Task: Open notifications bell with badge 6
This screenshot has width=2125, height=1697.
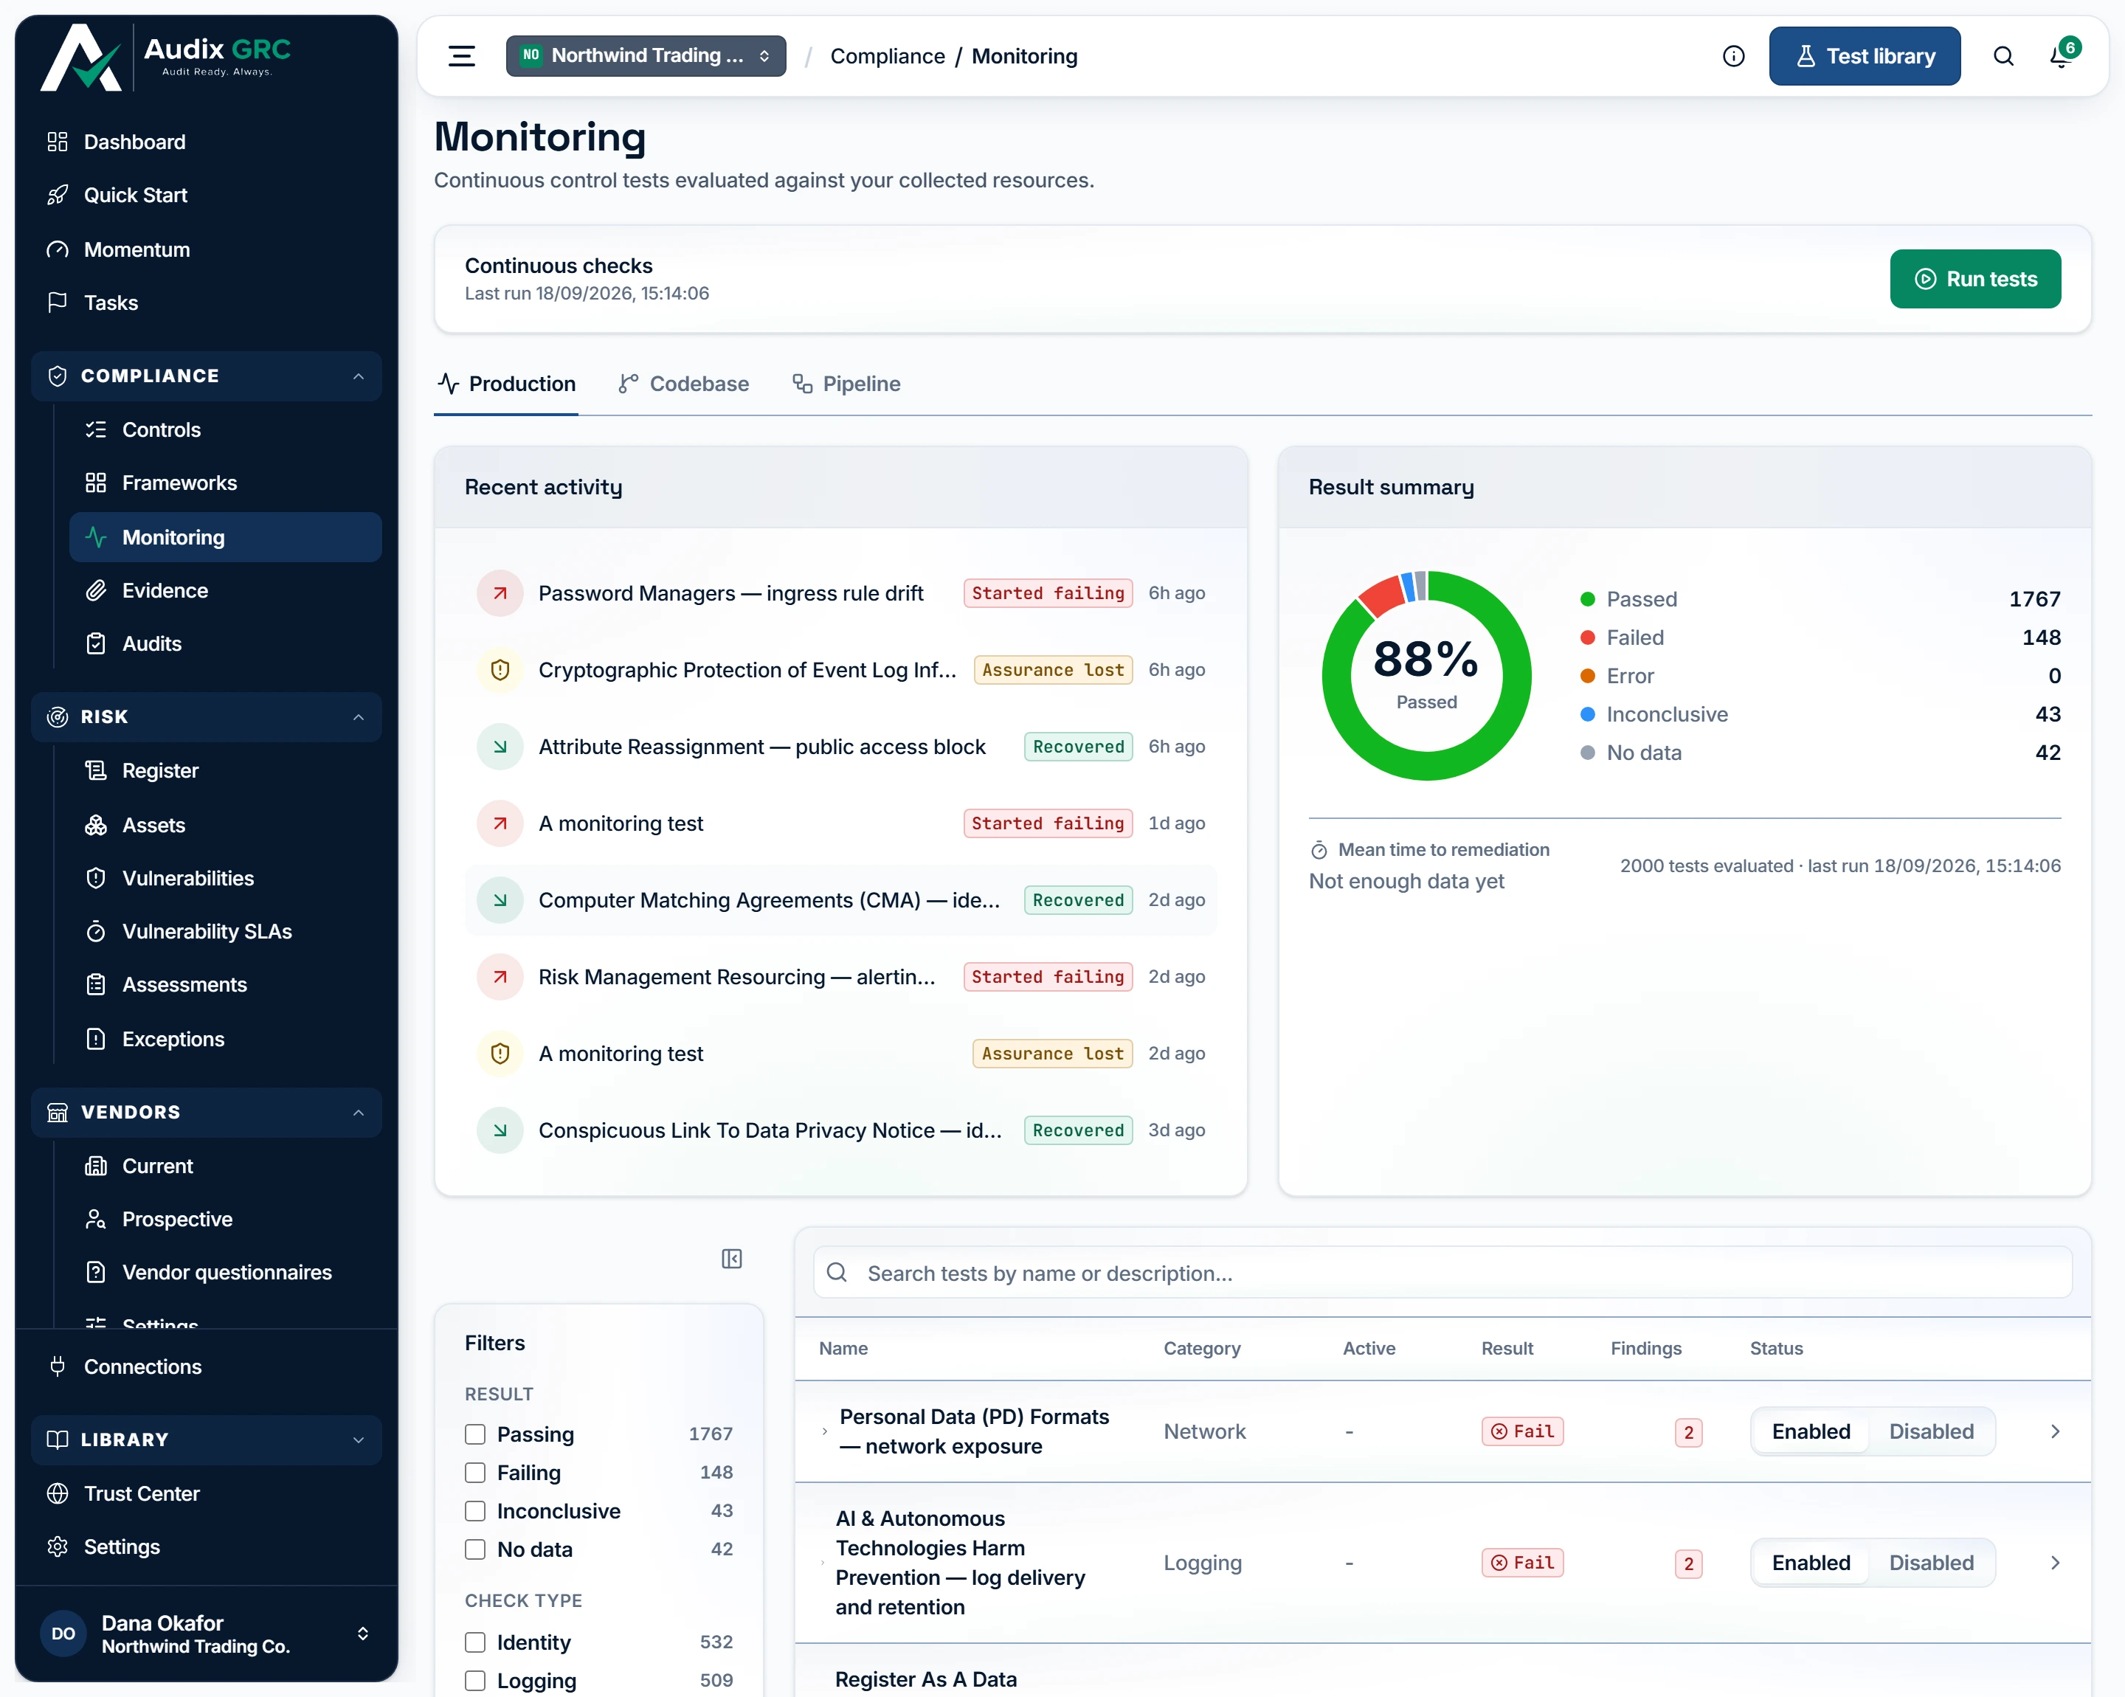Action: [2062, 55]
